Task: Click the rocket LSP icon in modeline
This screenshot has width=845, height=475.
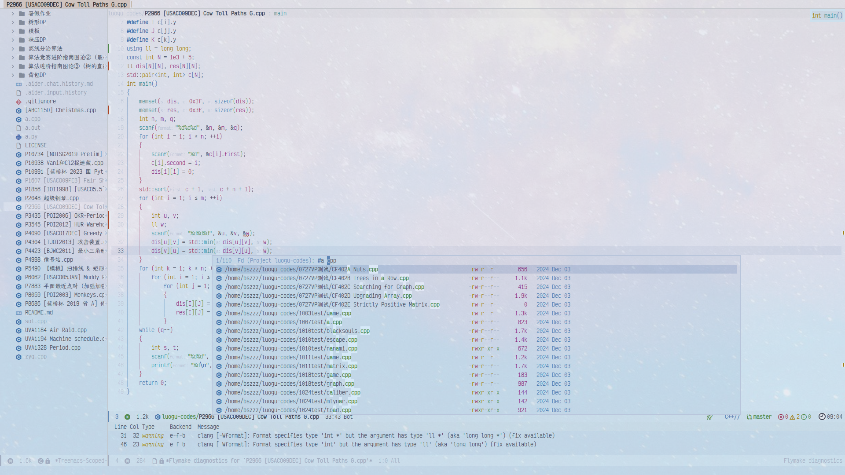Action: point(709,417)
